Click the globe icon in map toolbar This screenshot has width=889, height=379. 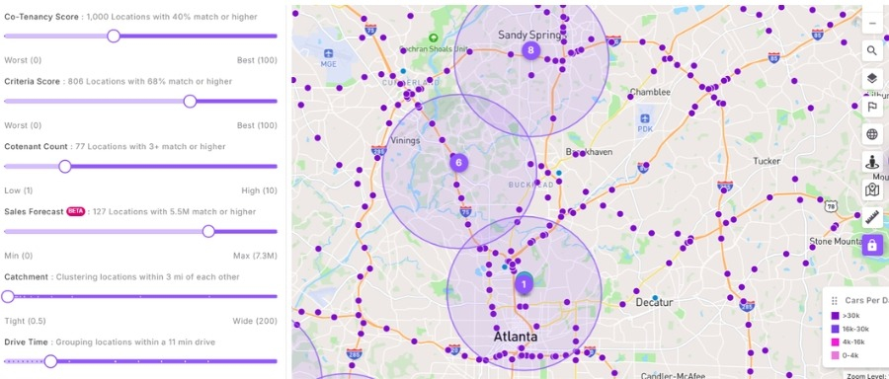872,134
